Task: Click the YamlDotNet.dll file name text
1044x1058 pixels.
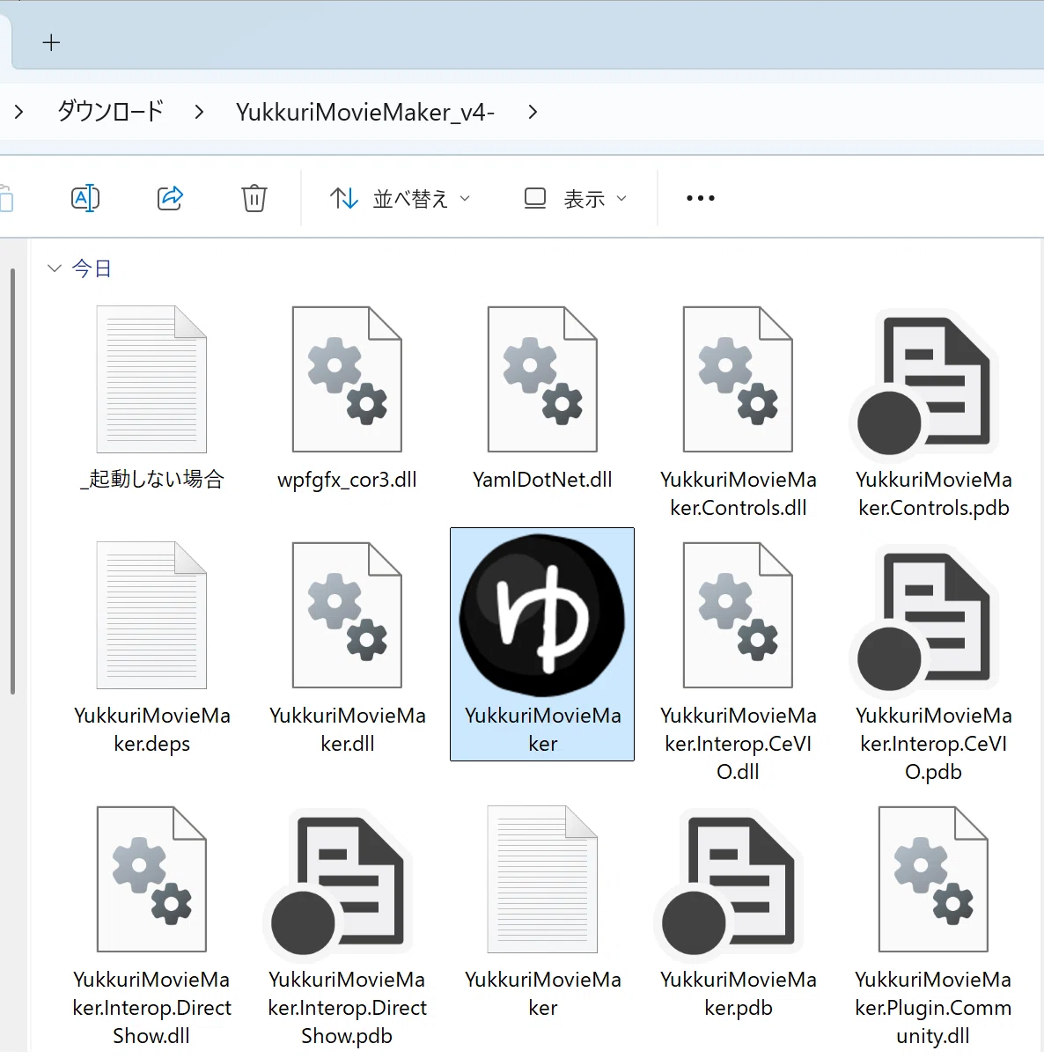Action: pos(542,480)
